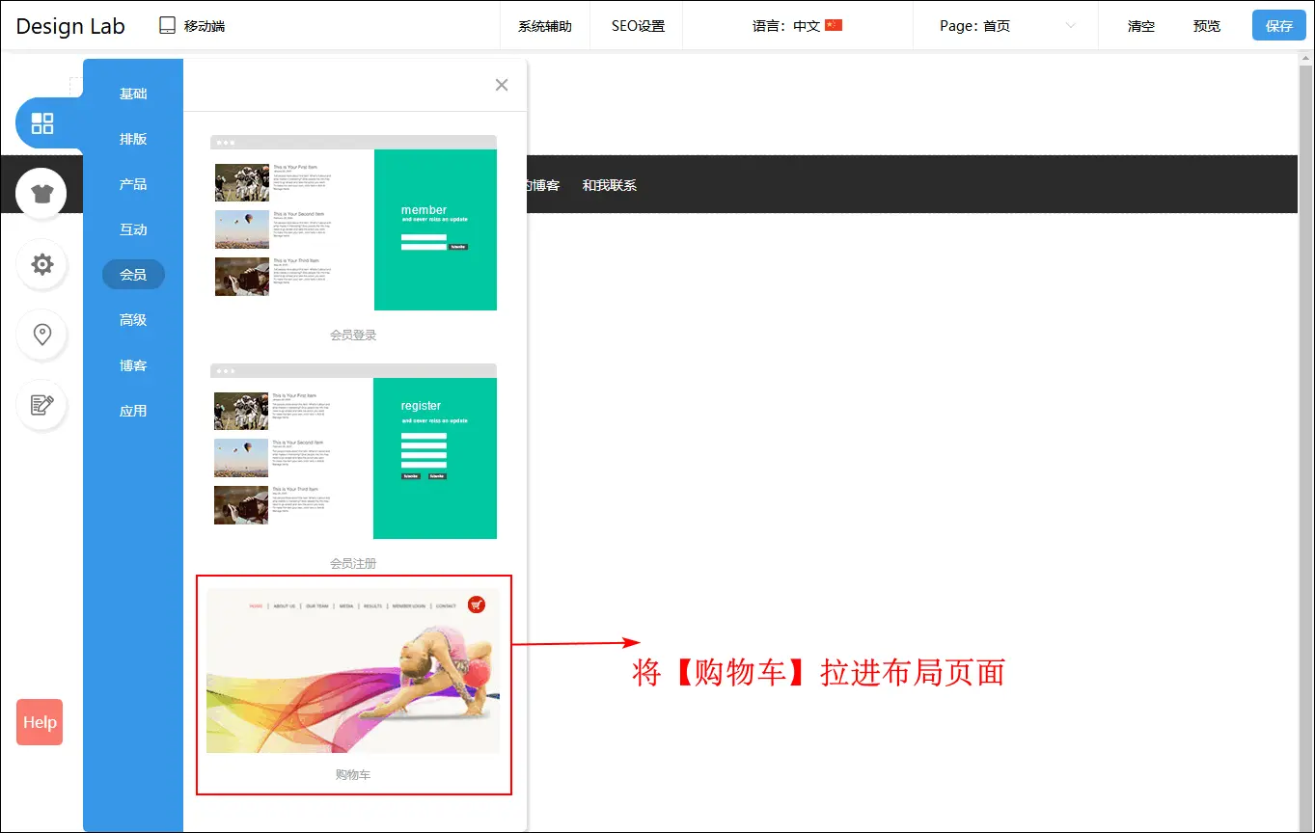Click the China flag language icon

point(834,26)
